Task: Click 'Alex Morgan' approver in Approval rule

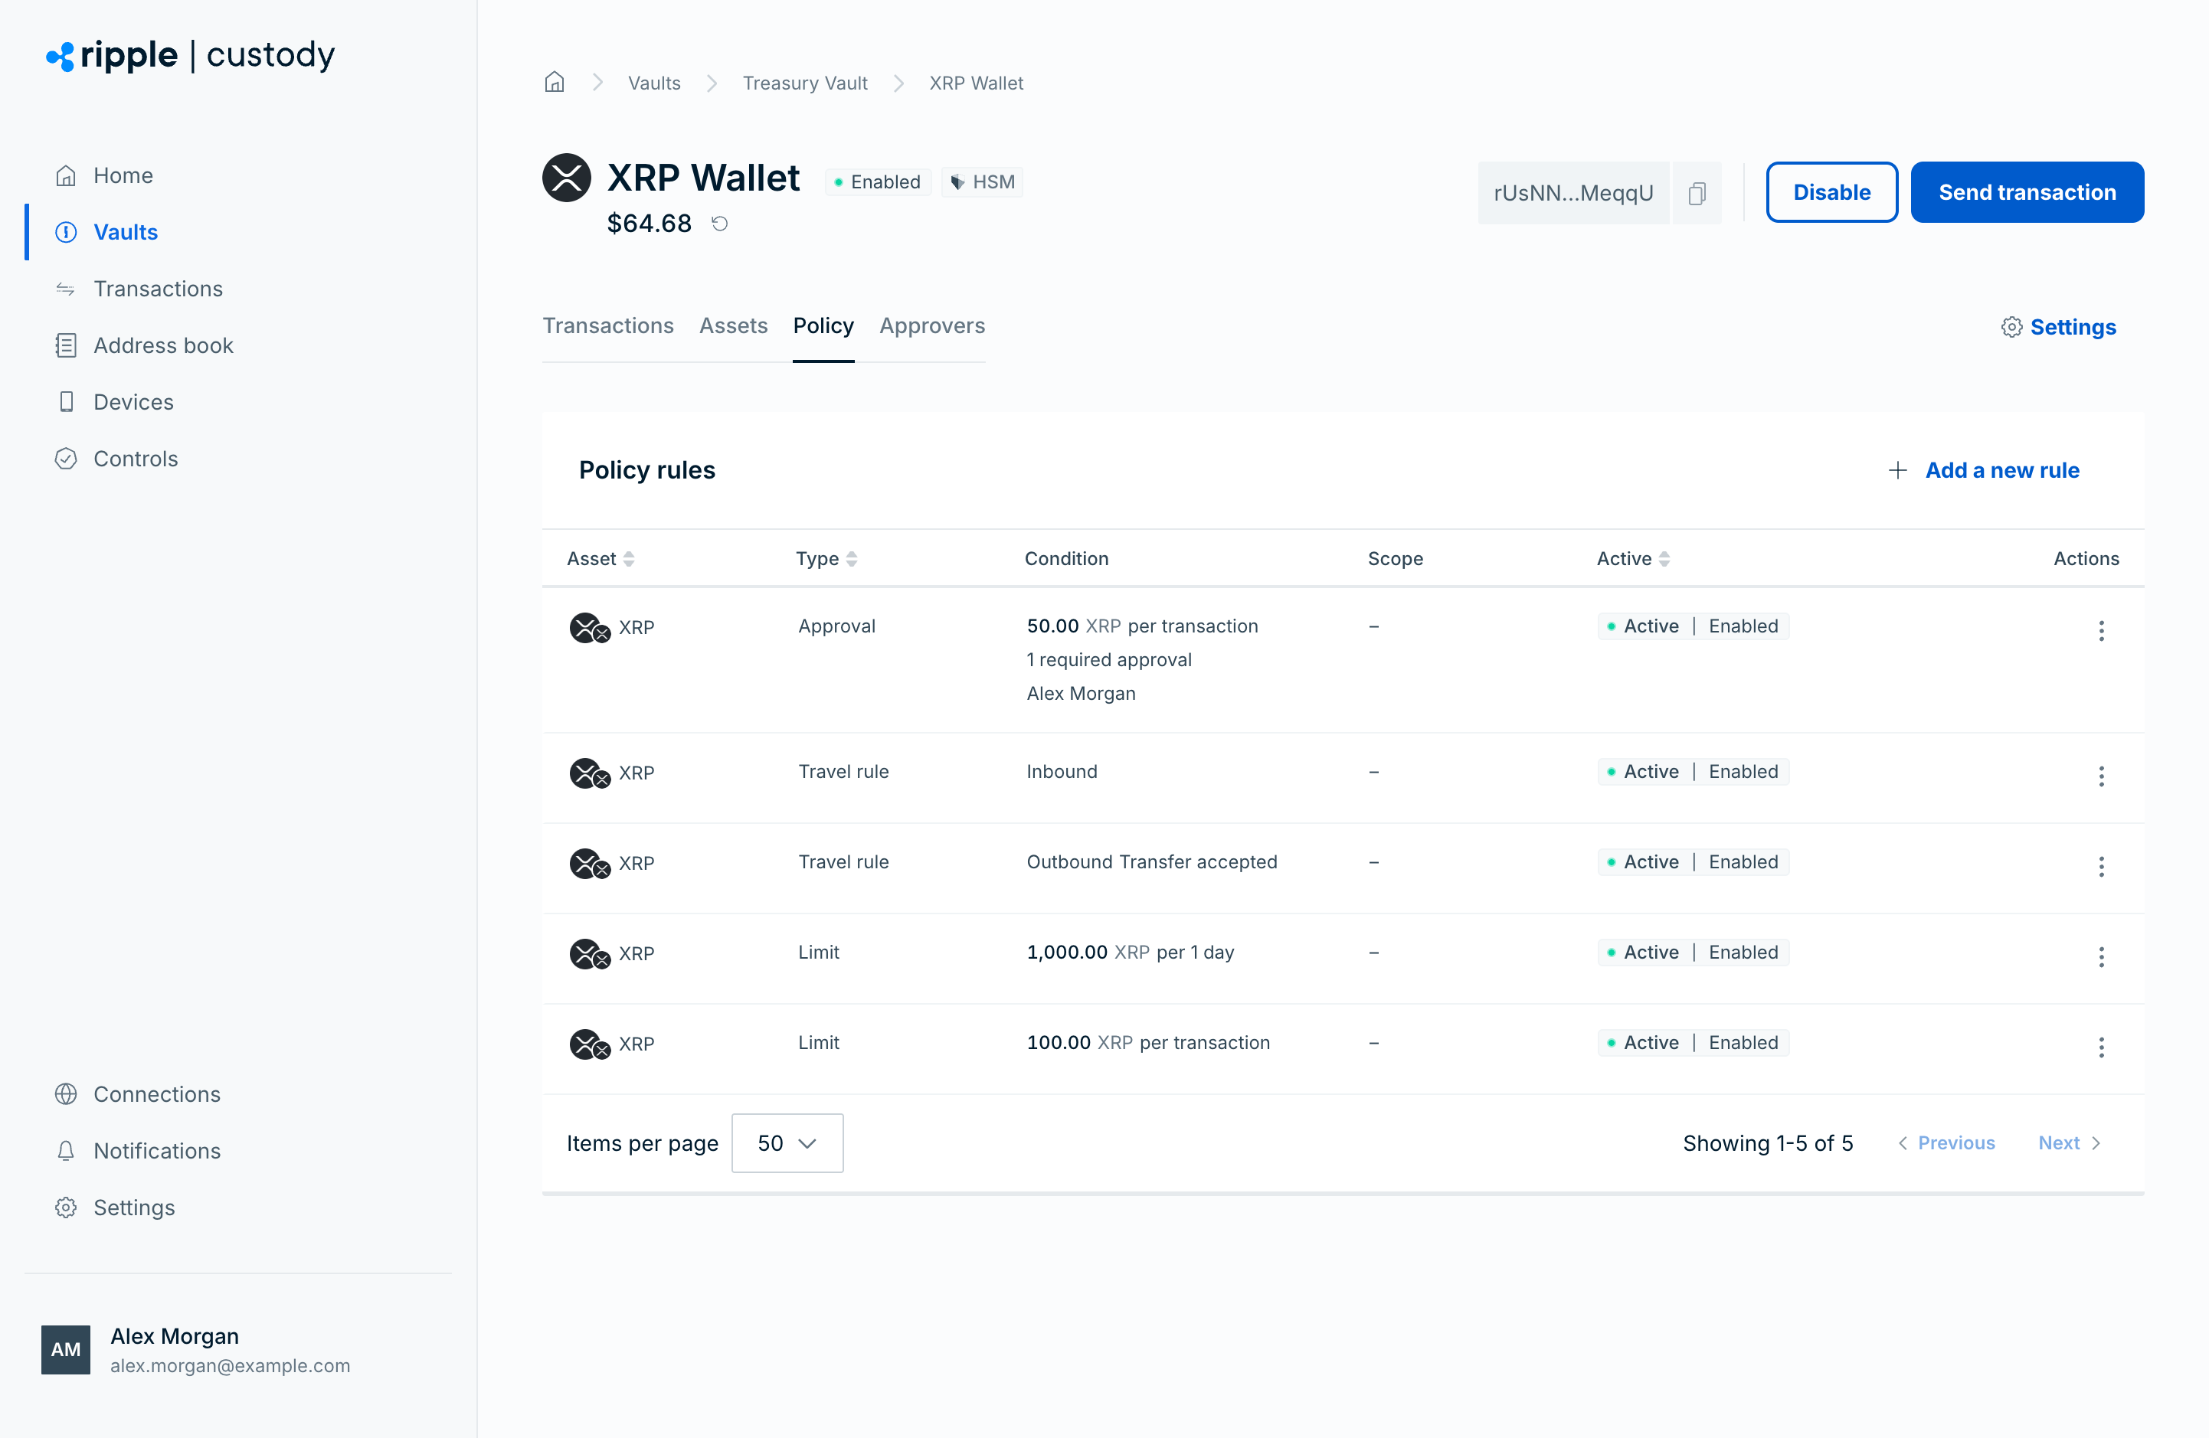Action: tap(1082, 693)
